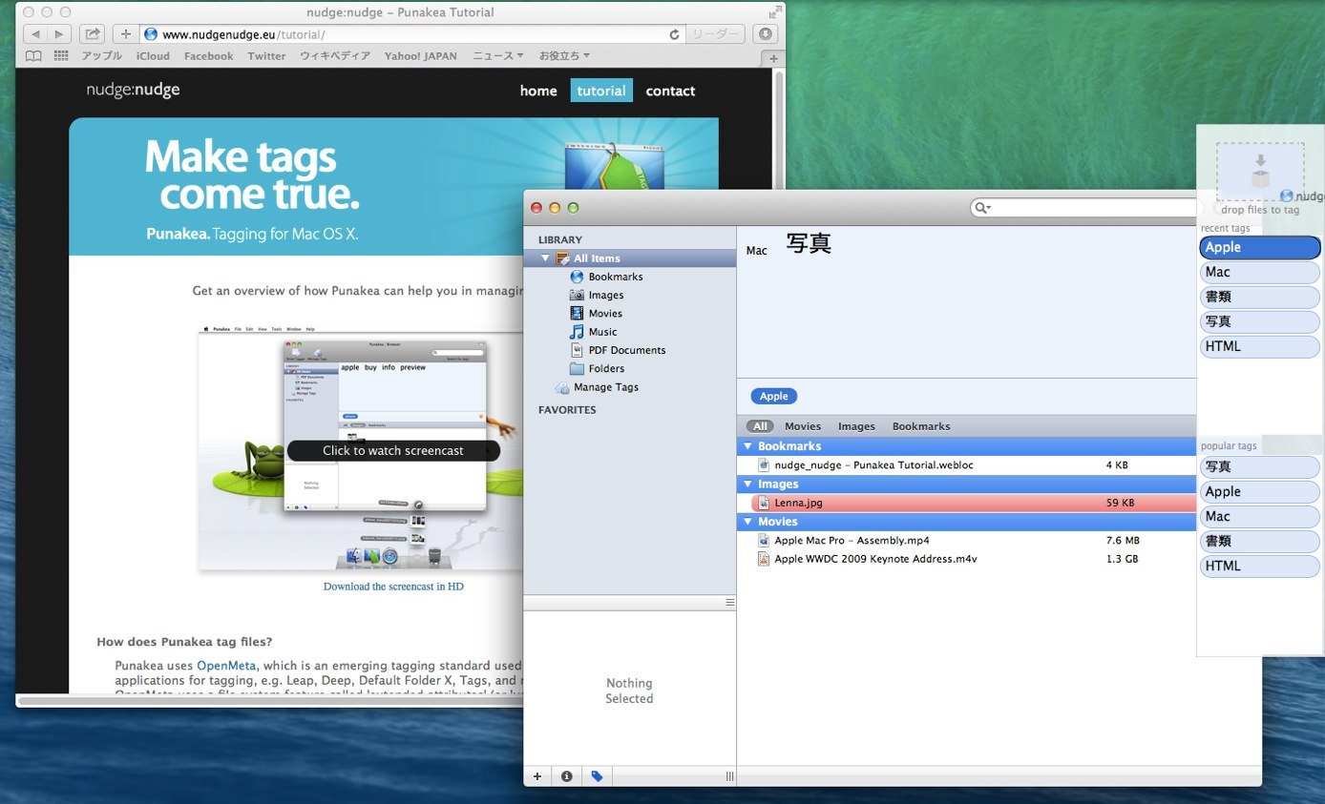The image size is (1325, 804).
Task: Click the Manage Tags icon in sidebar
Action: 562,387
